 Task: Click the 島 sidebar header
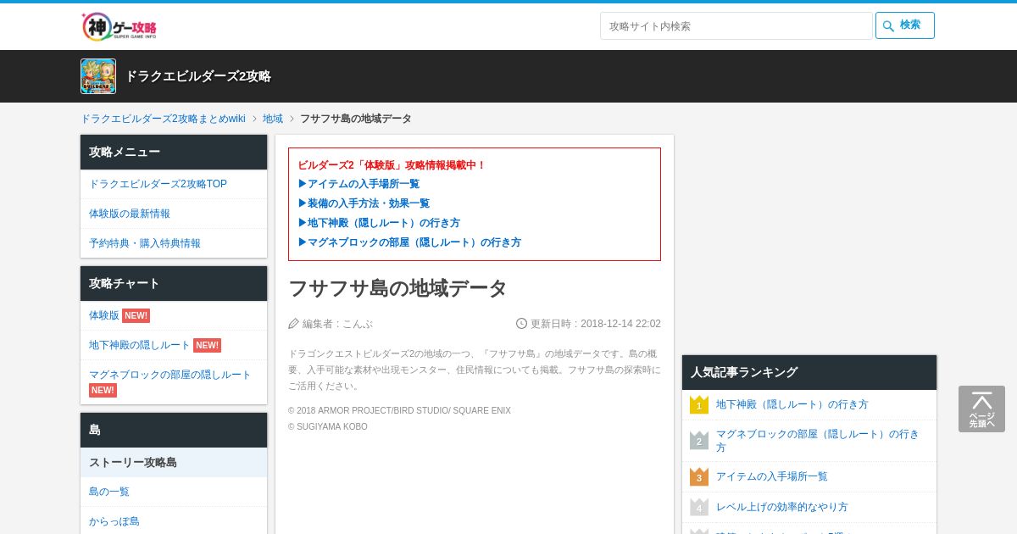click(x=174, y=431)
